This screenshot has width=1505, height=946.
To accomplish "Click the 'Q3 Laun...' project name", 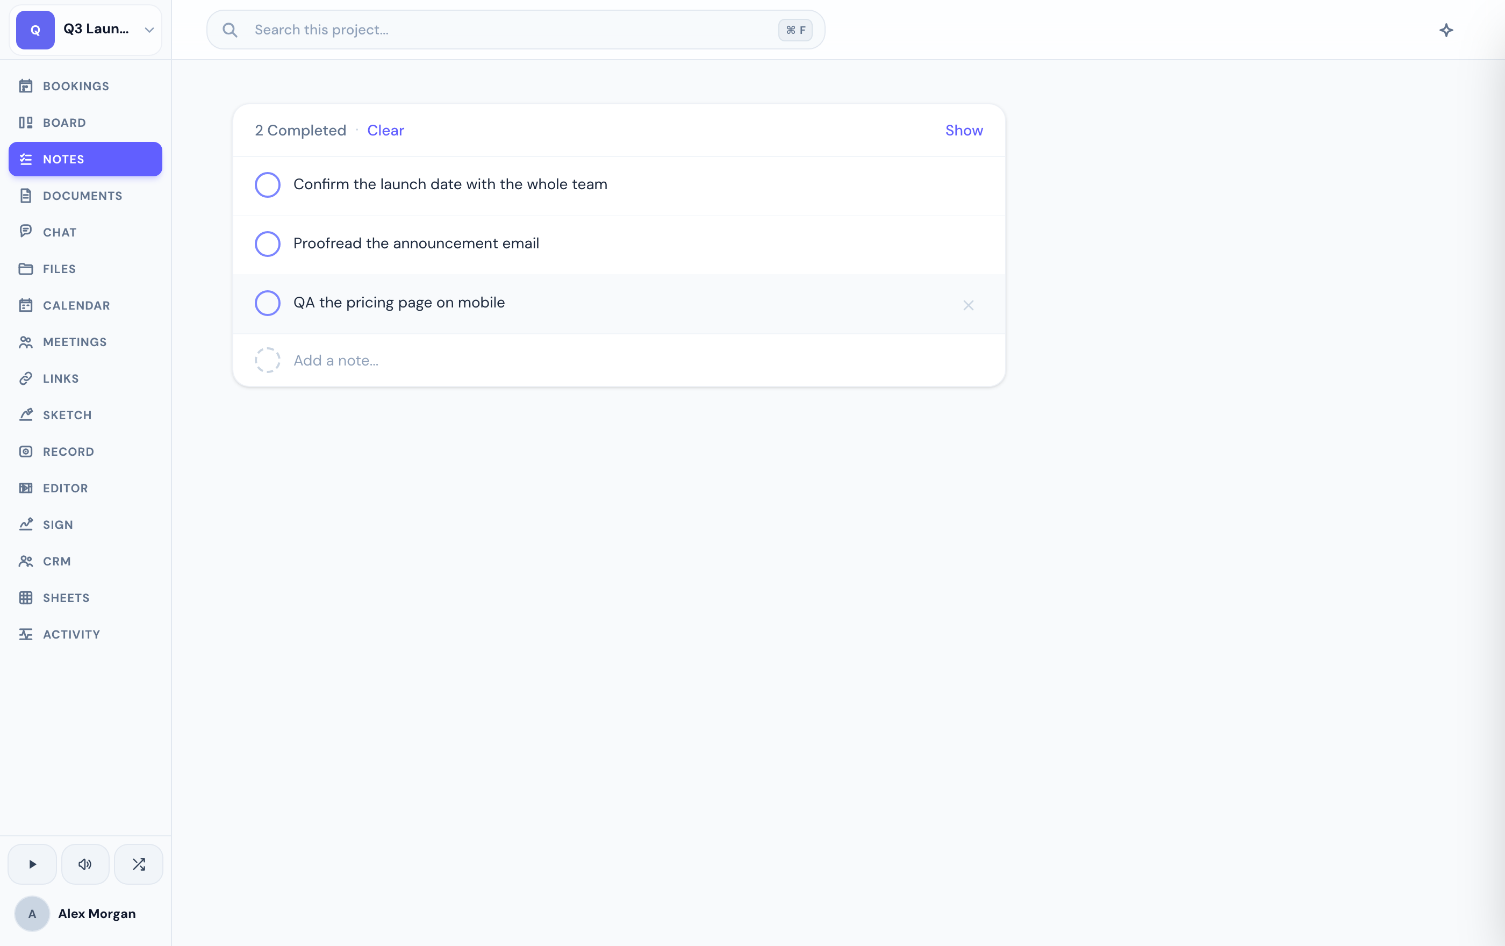I will (96, 28).
